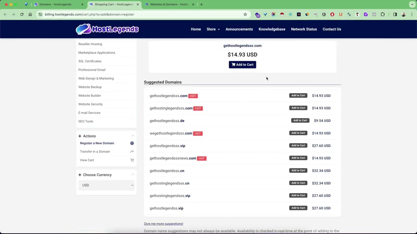Open Website Builder category
Image resolution: width=417 pixels, height=234 pixels.
click(90, 96)
